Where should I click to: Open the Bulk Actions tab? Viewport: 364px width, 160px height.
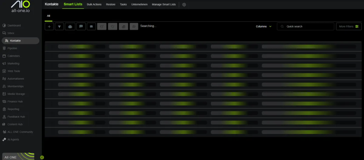click(x=94, y=5)
